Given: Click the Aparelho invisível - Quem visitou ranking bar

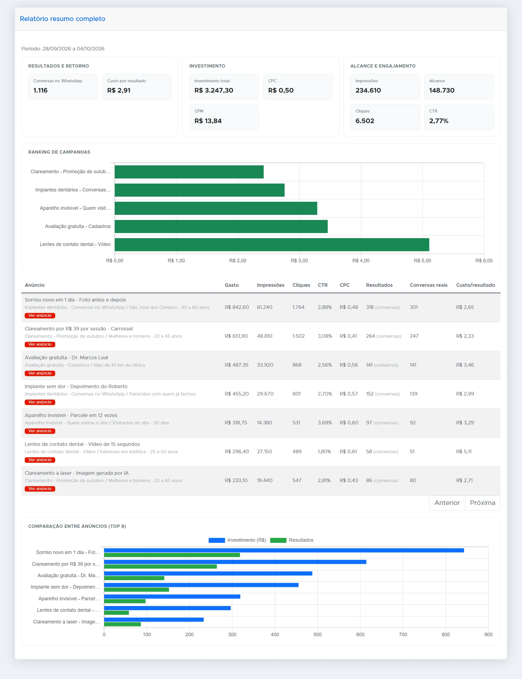Looking at the screenshot, I should [216, 208].
